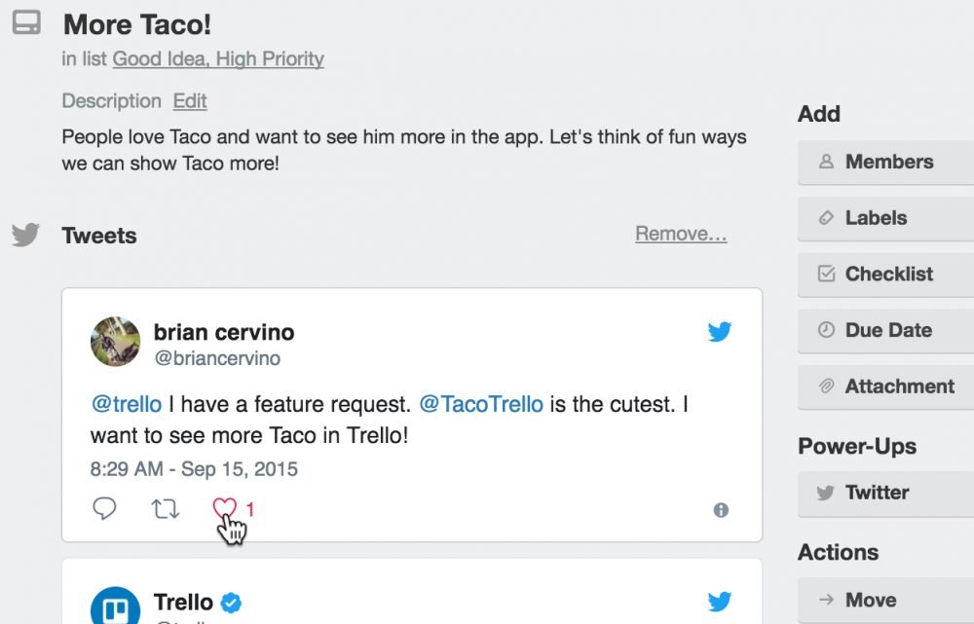Open the @trello mention in the tweet
This screenshot has height=624, width=974.
click(x=126, y=404)
